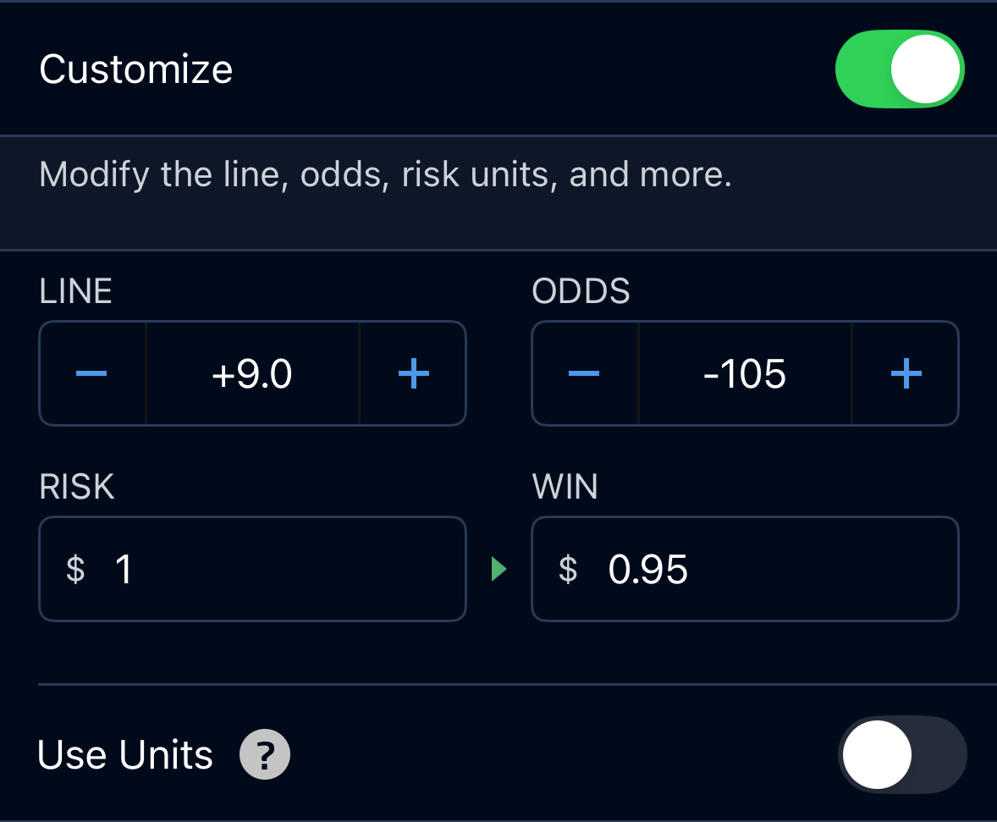Click the Use Units label
Screen dimensions: 997x822
[125, 754]
